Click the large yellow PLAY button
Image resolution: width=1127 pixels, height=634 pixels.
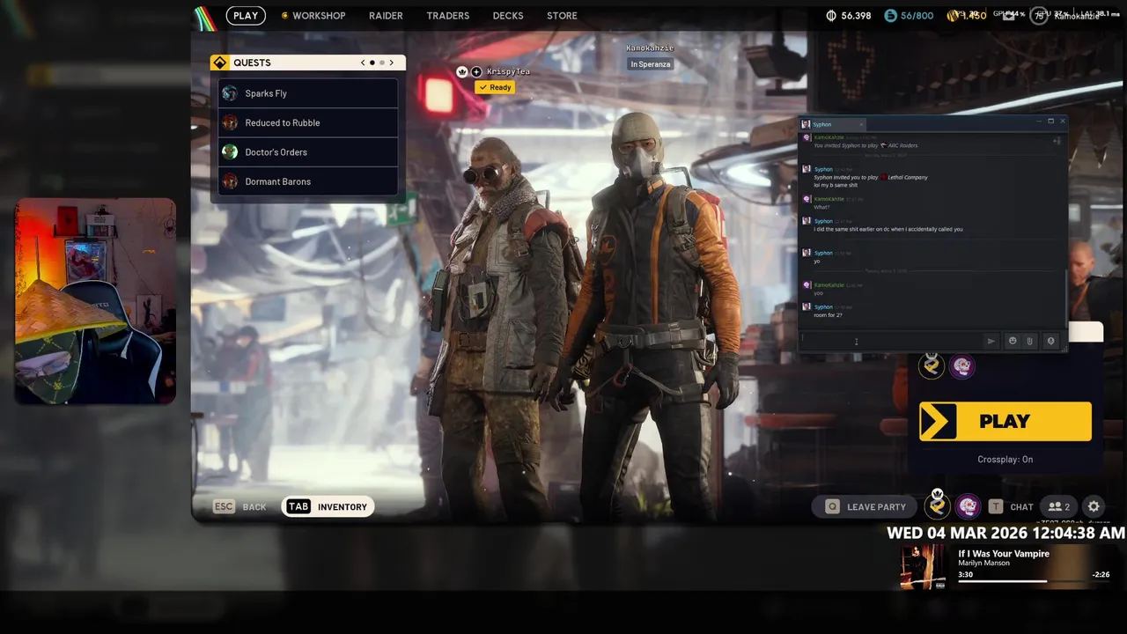tap(1005, 421)
